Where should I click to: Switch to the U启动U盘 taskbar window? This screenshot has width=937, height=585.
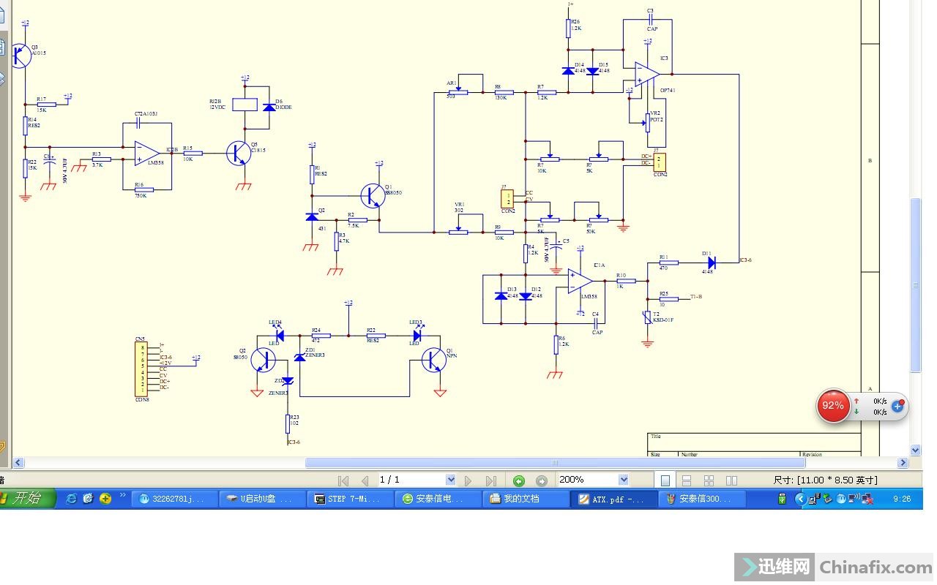point(263,499)
